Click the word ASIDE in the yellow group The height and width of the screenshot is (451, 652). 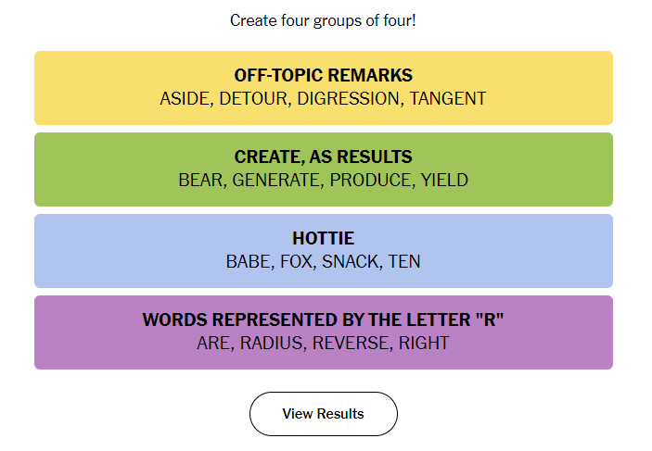coord(185,98)
